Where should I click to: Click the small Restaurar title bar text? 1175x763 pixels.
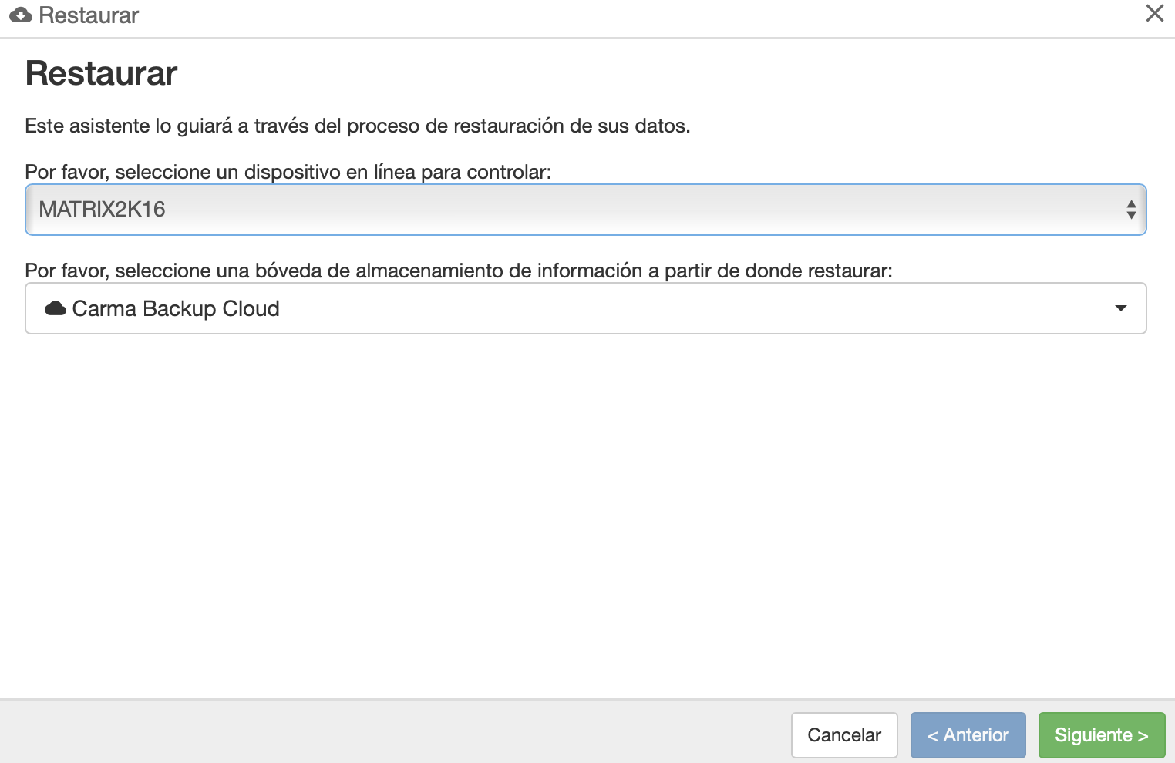[x=89, y=15]
